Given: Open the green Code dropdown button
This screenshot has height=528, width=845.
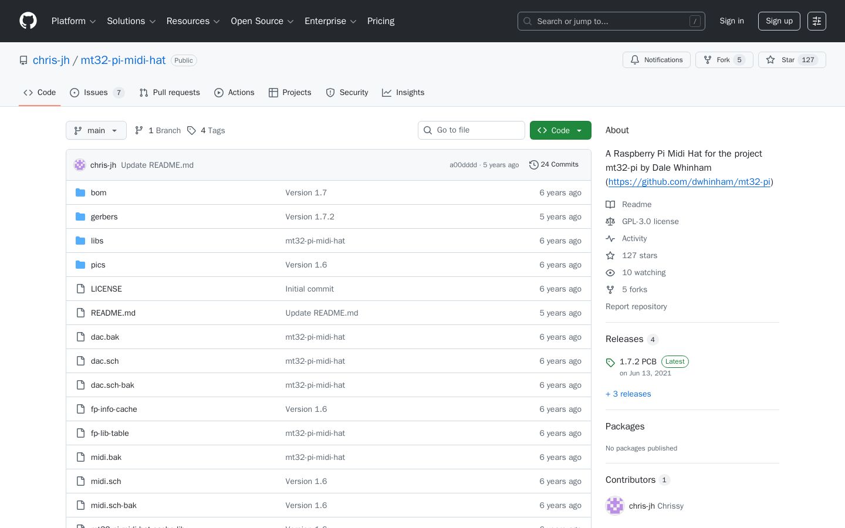Looking at the screenshot, I should 560,130.
